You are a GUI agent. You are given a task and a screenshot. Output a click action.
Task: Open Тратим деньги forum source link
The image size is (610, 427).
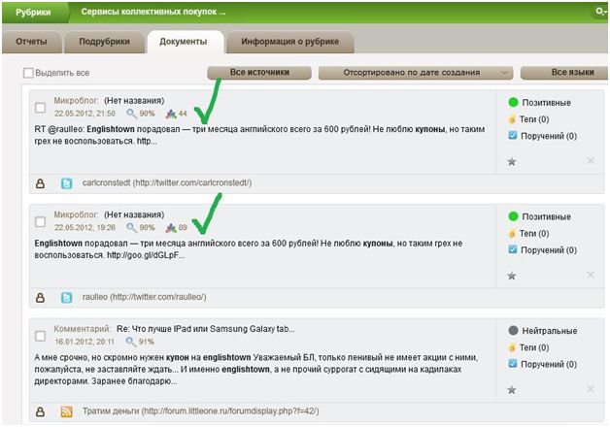click(201, 411)
